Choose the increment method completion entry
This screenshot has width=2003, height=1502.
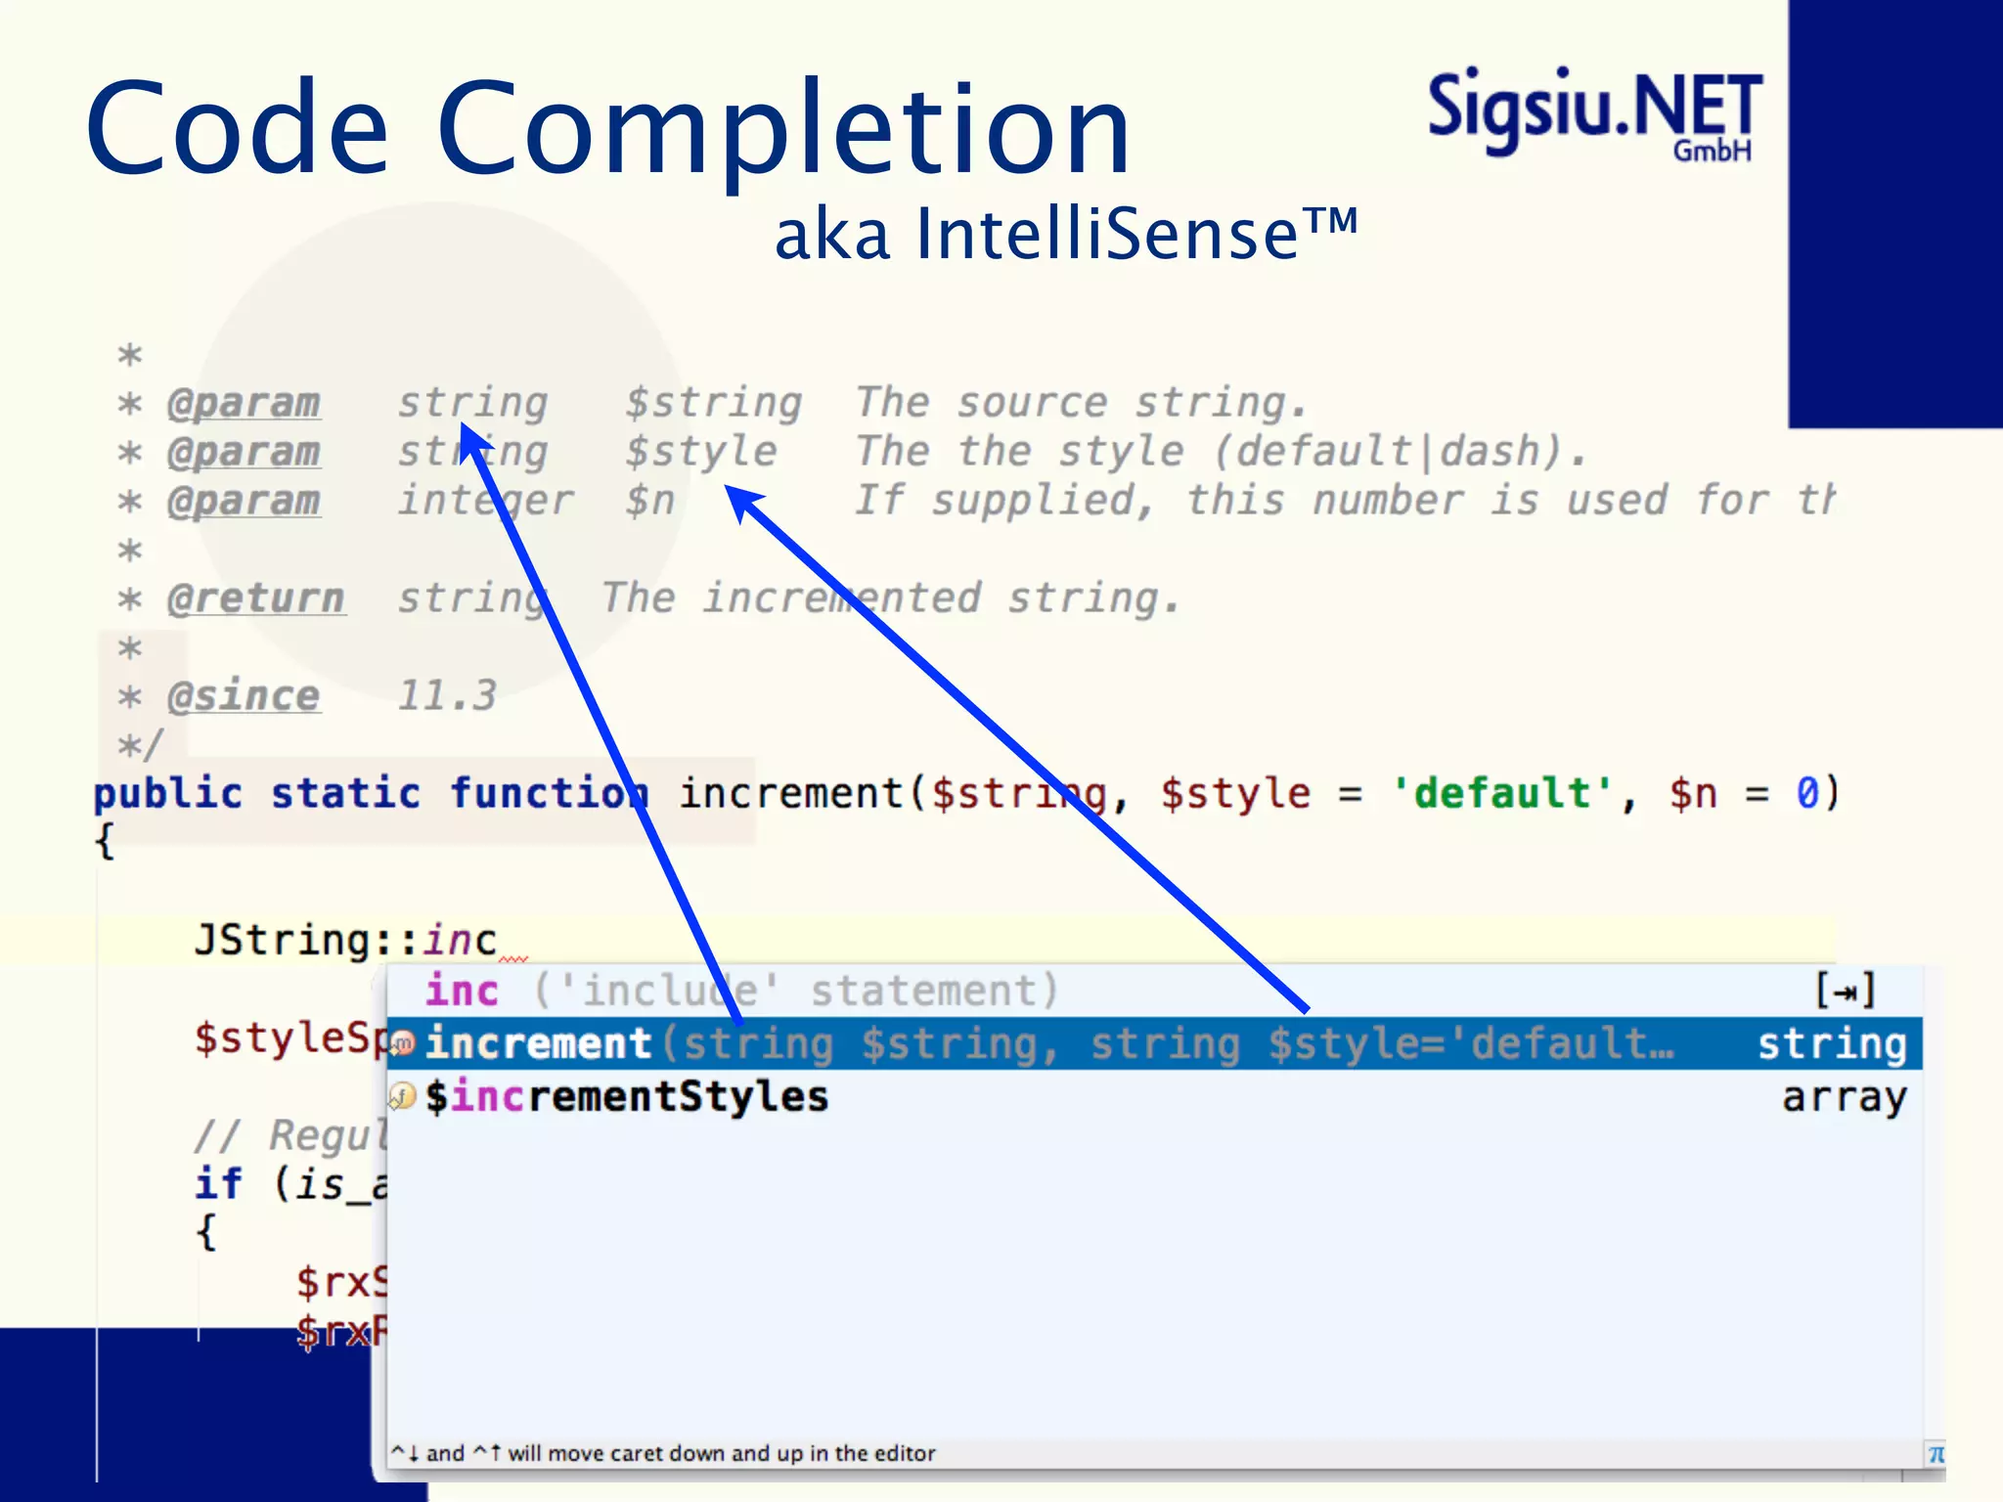click(x=1154, y=1043)
